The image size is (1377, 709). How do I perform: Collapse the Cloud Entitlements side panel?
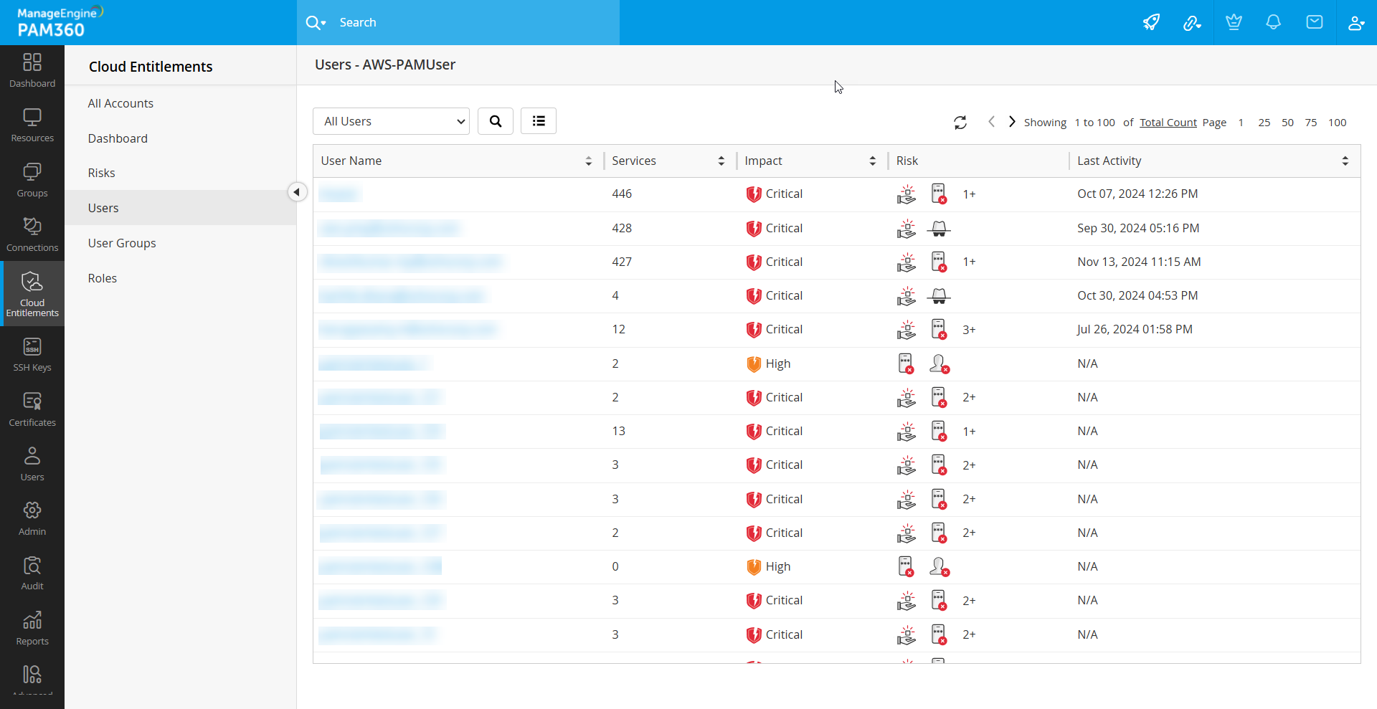click(297, 192)
